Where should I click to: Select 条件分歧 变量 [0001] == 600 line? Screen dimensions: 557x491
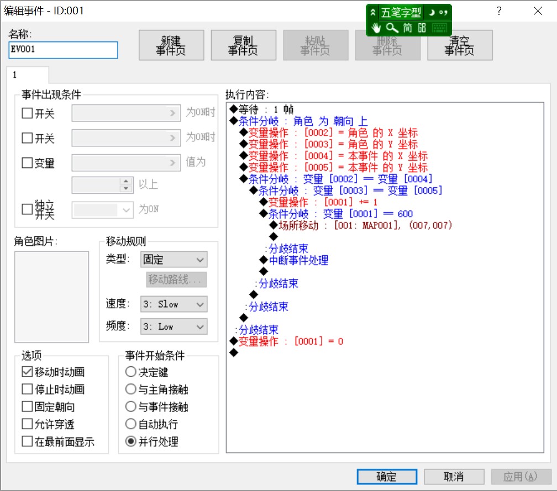[336, 214]
